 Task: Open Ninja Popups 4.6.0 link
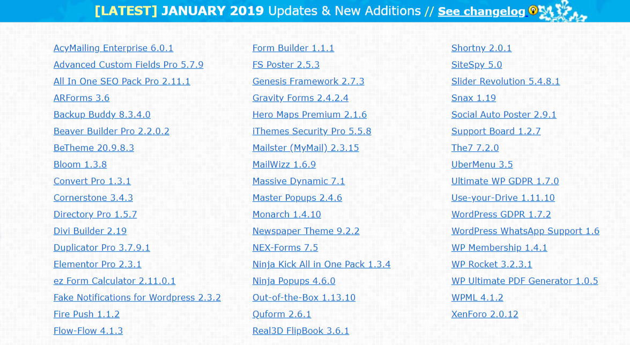click(294, 281)
